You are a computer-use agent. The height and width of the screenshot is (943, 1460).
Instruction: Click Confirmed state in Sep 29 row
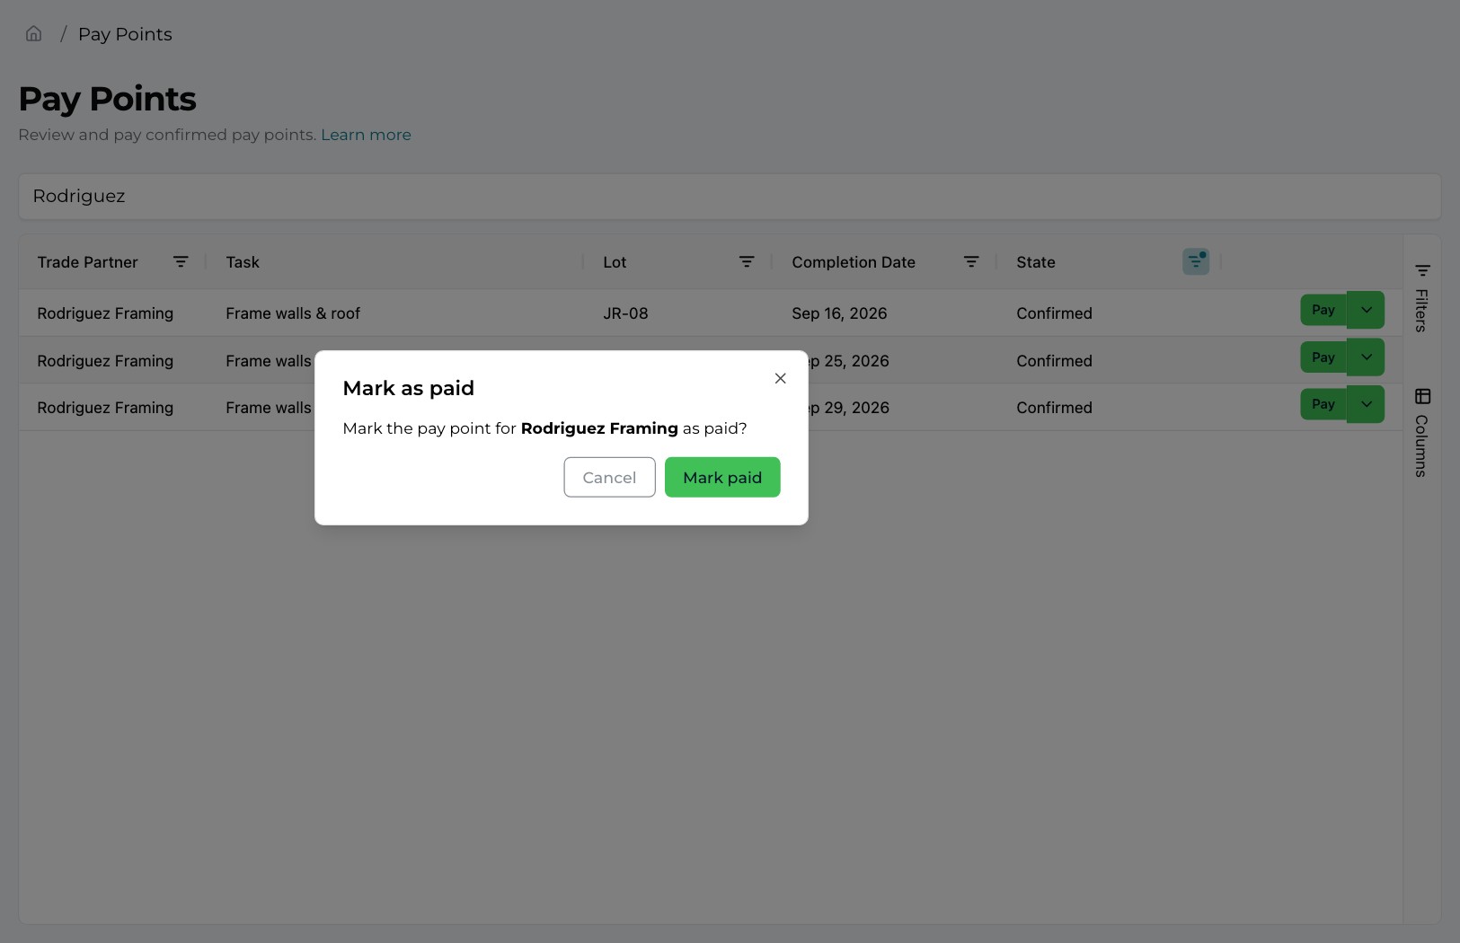click(1054, 408)
